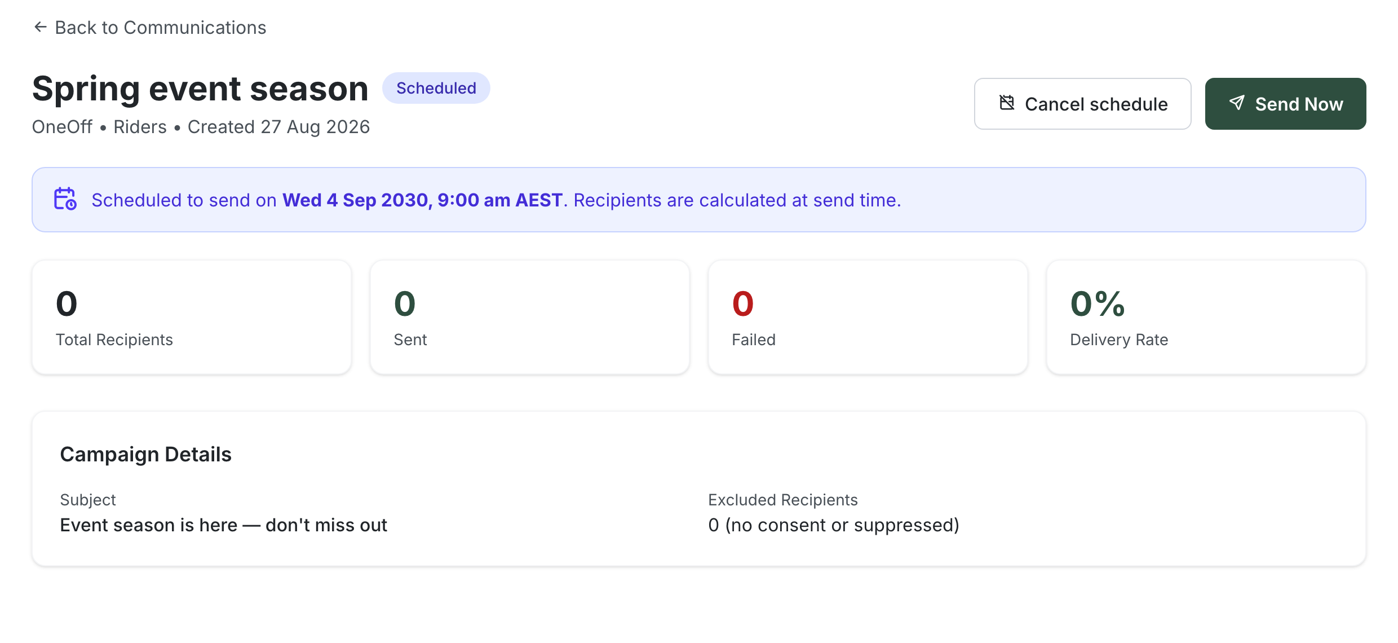Open the Total Recipients card

point(192,317)
